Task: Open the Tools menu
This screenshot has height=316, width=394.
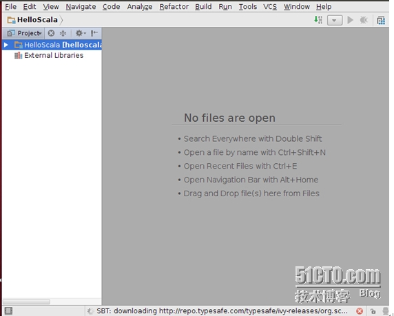Action: (247, 7)
